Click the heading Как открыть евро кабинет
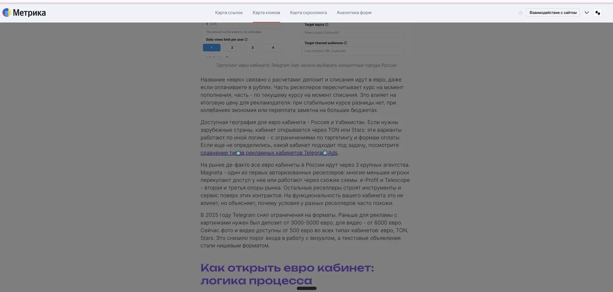The image size is (613, 292). [287, 274]
